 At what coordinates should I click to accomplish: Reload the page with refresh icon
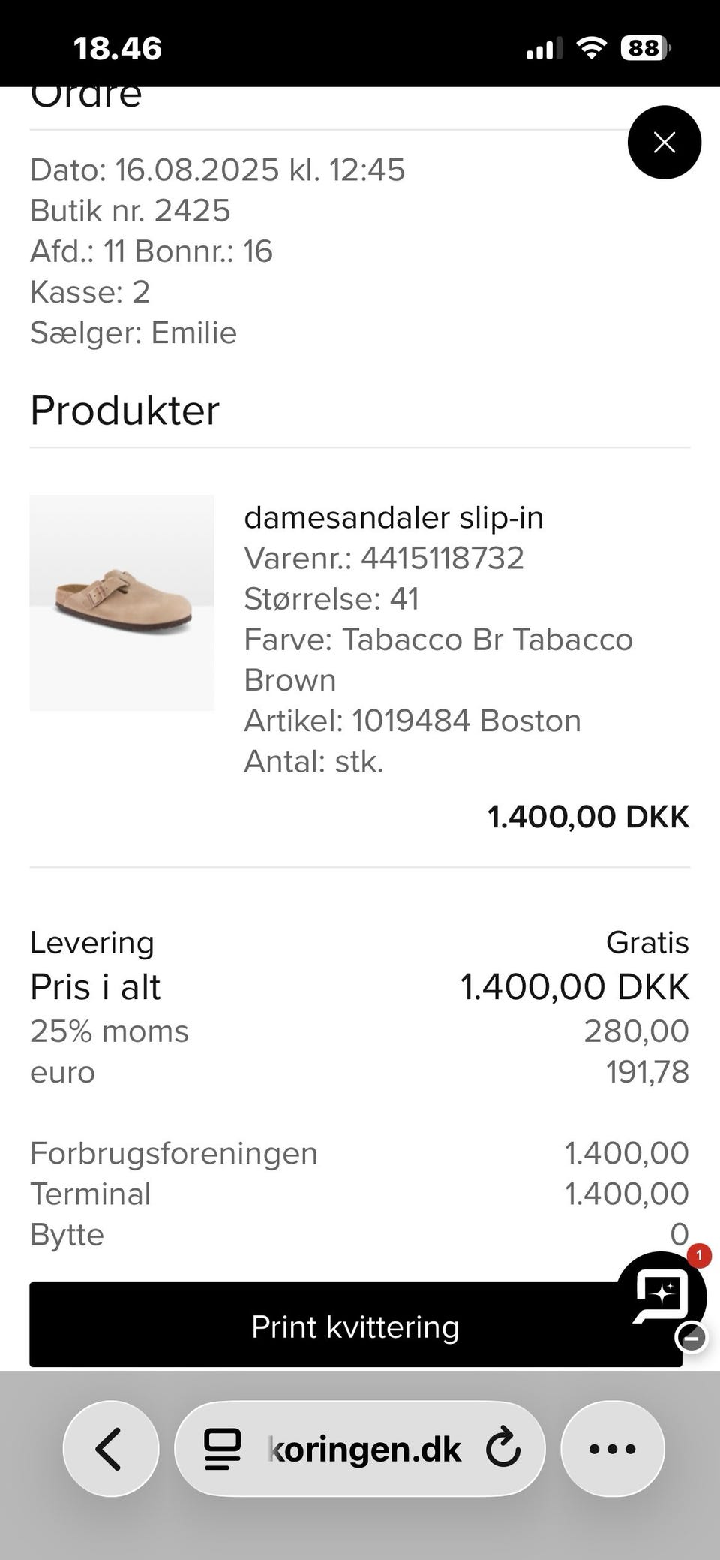tap(502, 1449)
